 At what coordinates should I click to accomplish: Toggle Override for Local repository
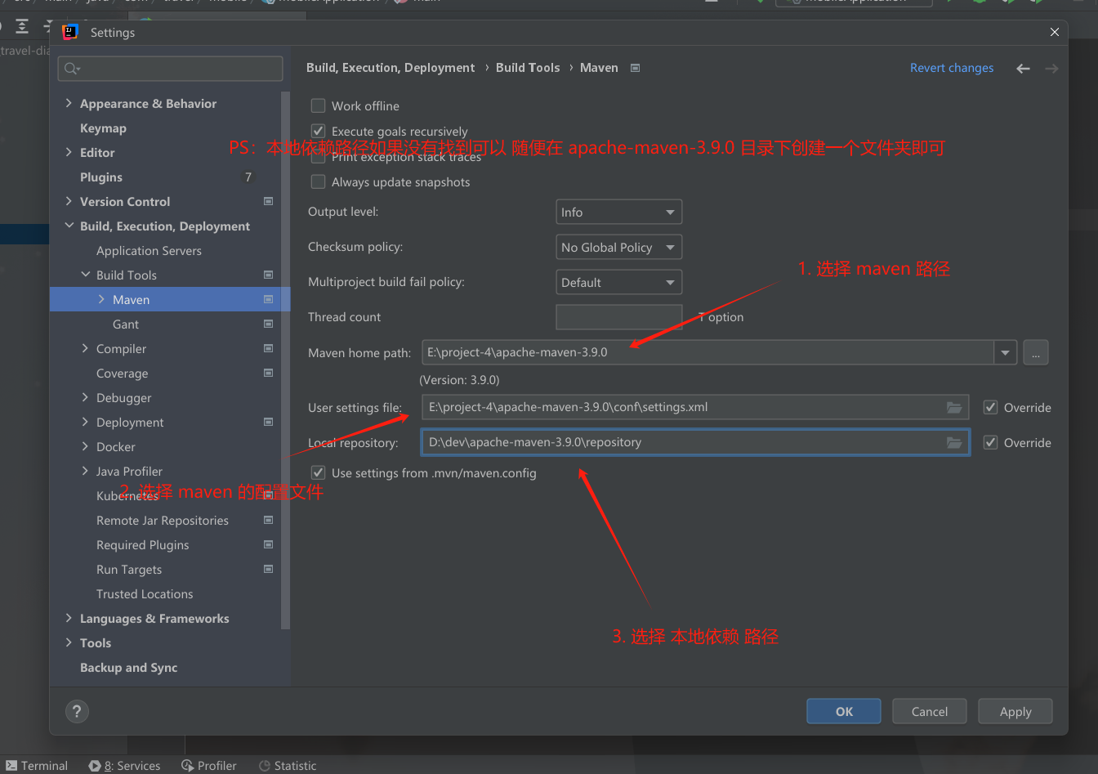click(x=991, y=442)
